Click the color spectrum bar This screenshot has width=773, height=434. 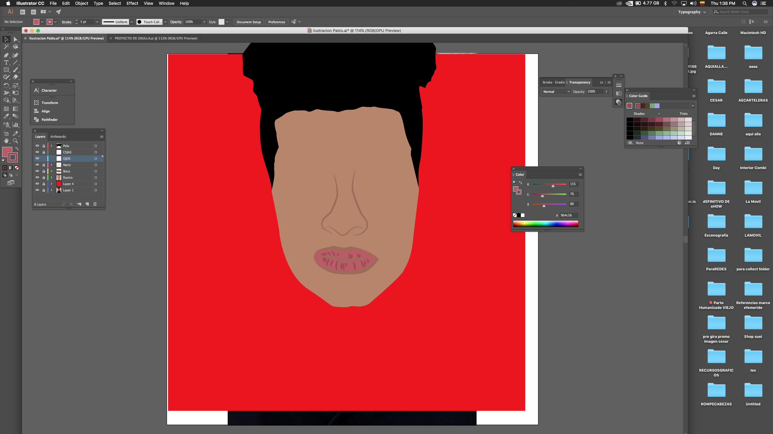(545, 224)
